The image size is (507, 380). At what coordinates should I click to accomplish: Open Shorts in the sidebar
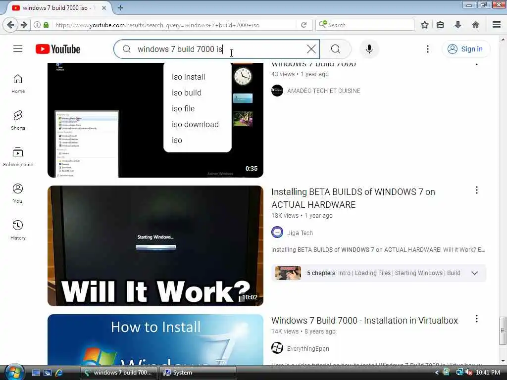pyautogui.click(x=18, y=120)
